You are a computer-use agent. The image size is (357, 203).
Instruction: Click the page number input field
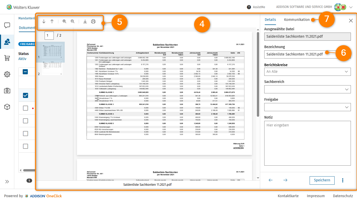pos(49,35)
